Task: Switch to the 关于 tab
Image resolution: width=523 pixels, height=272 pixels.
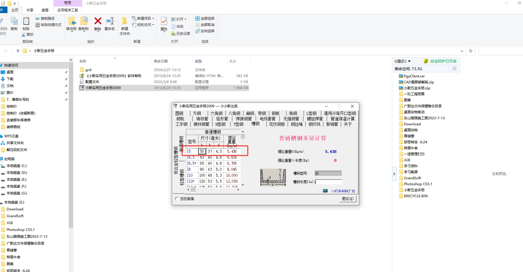Action: 348,124
